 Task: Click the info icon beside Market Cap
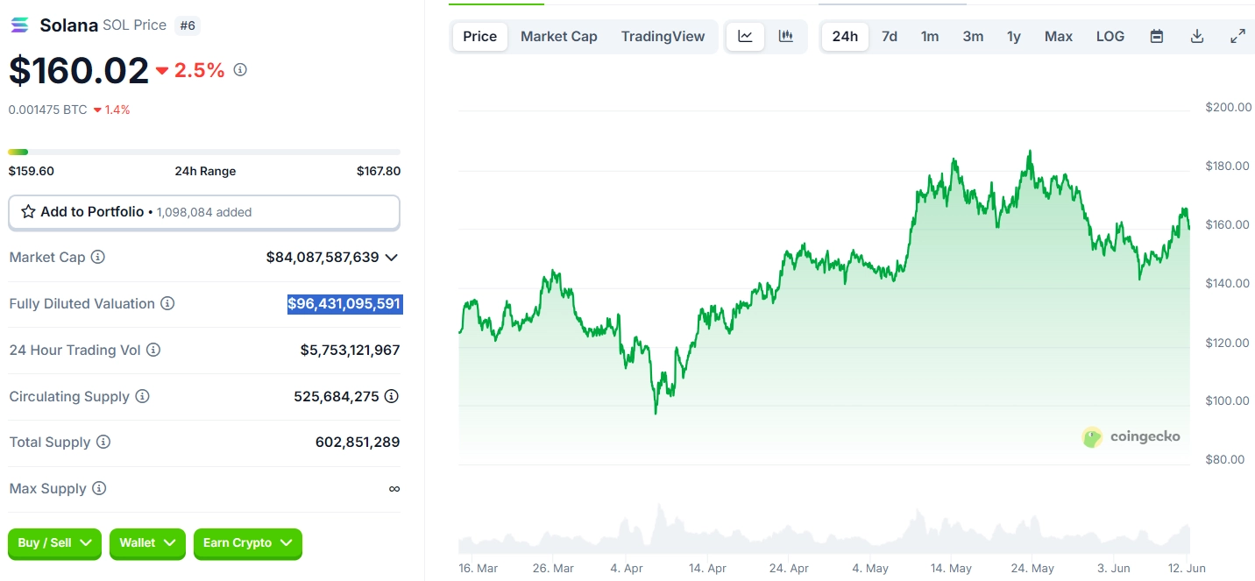[98, 258]
